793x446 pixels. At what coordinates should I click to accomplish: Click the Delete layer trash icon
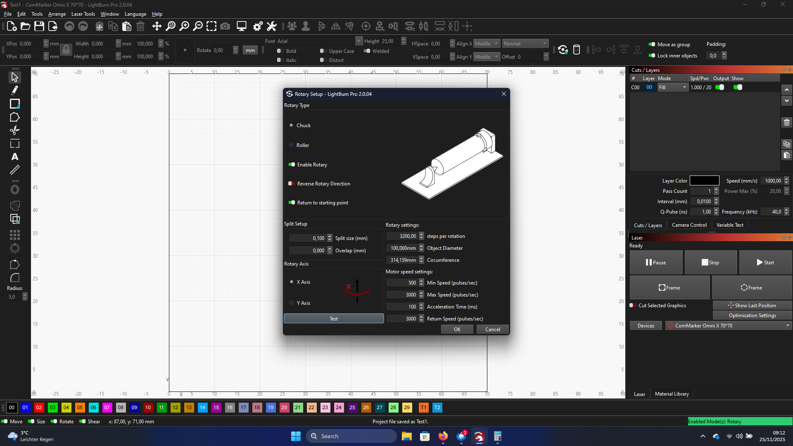786,122
